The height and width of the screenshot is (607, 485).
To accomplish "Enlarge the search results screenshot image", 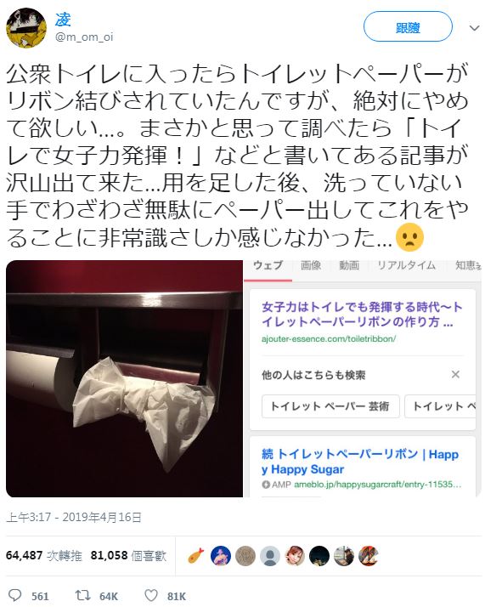I will click(362, 378).
